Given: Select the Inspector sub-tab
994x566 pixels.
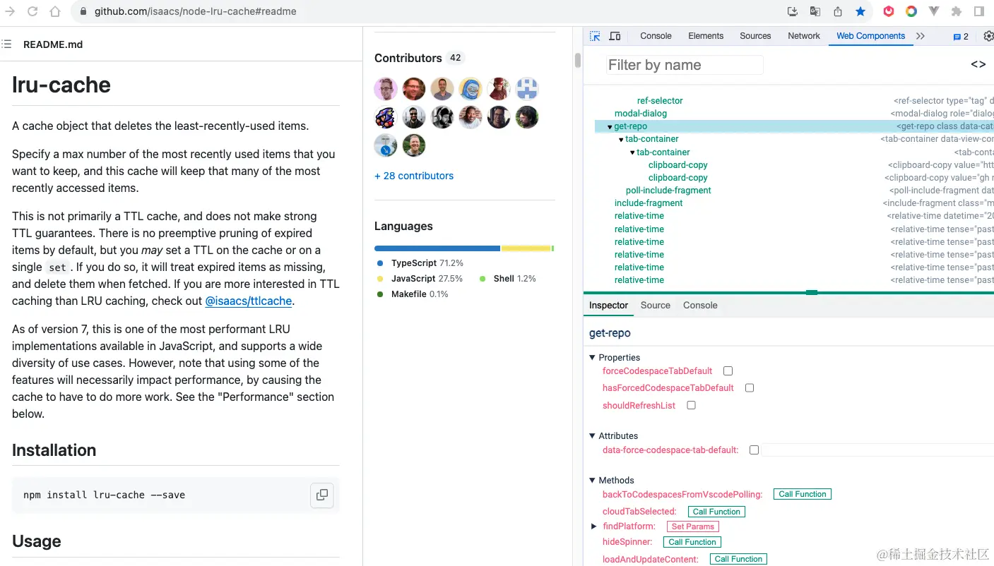Looking at the screenshot, I should [608, 305].
